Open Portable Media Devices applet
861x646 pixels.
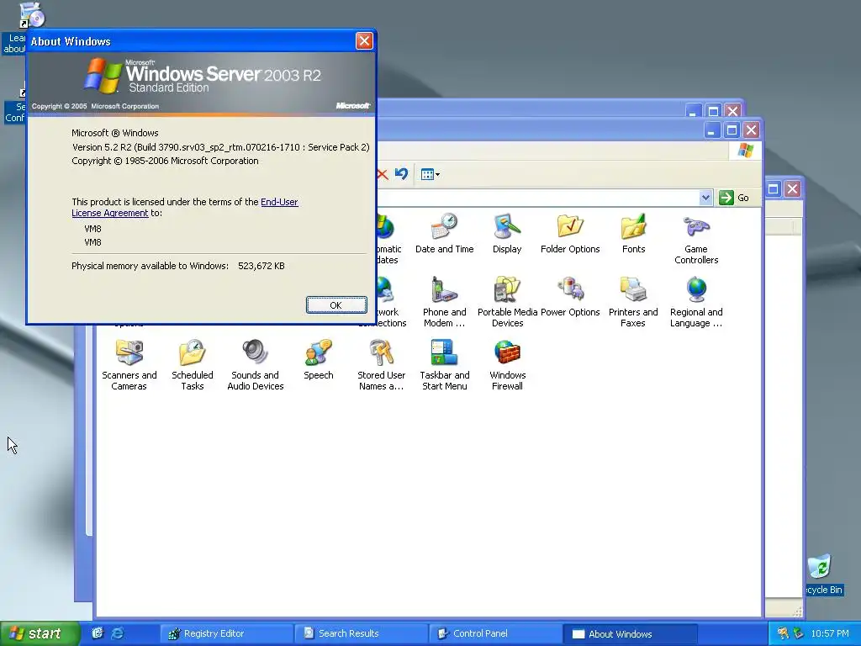click(x=507, y=302)
